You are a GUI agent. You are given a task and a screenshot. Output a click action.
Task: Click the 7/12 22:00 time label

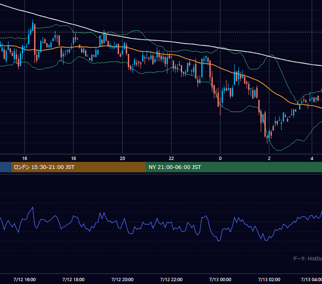click(171, 279)
